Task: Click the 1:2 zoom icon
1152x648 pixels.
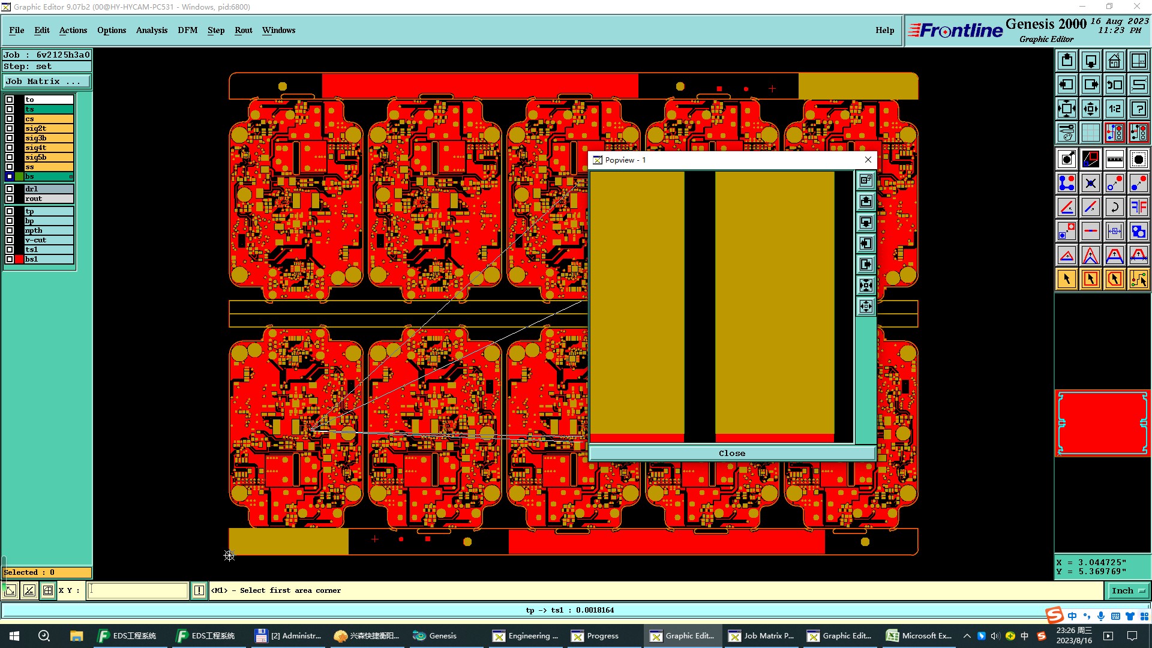Action: coord(1114,109)
